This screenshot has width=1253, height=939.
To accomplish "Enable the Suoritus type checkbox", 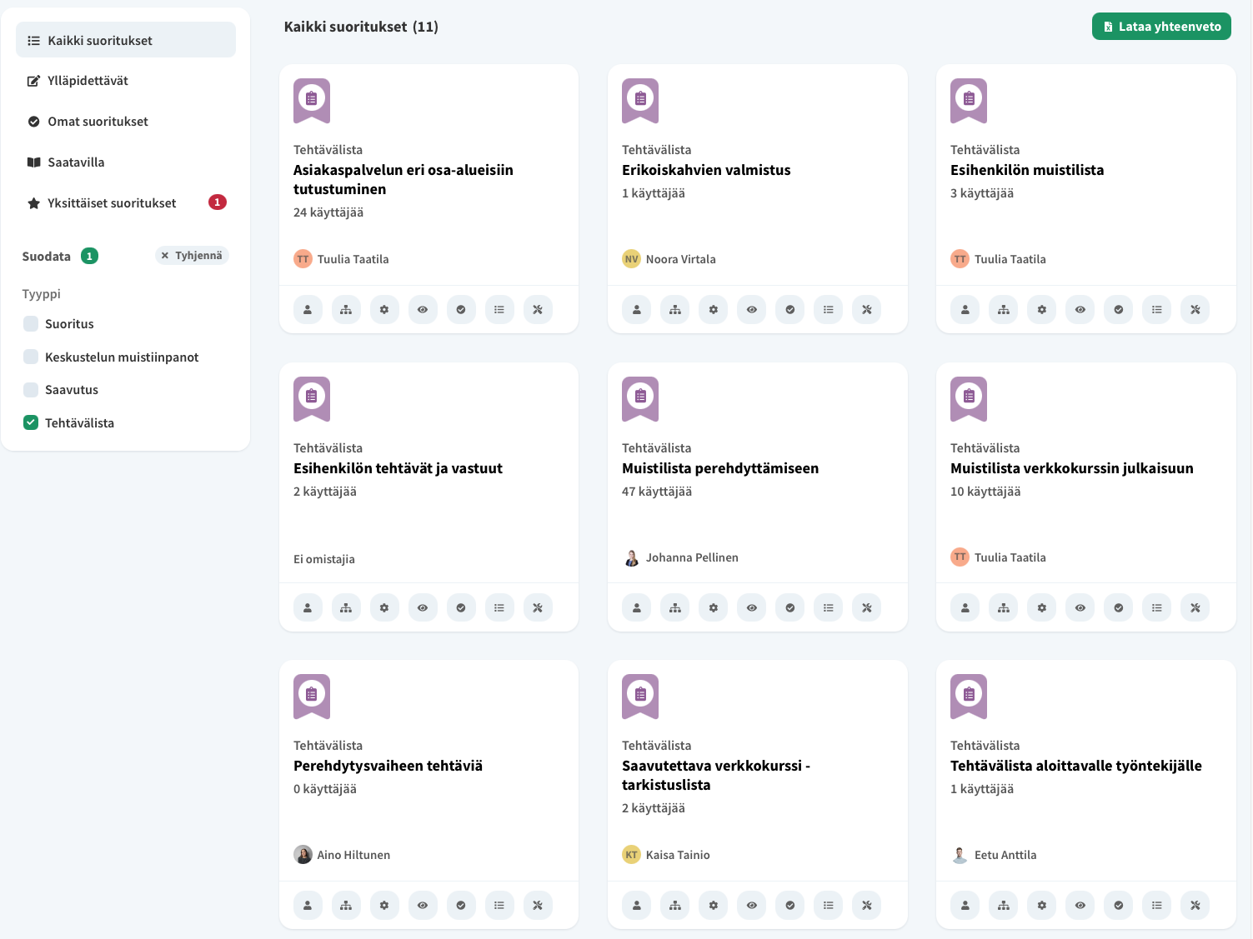I will pyautogui.click(x=31, y=324).
